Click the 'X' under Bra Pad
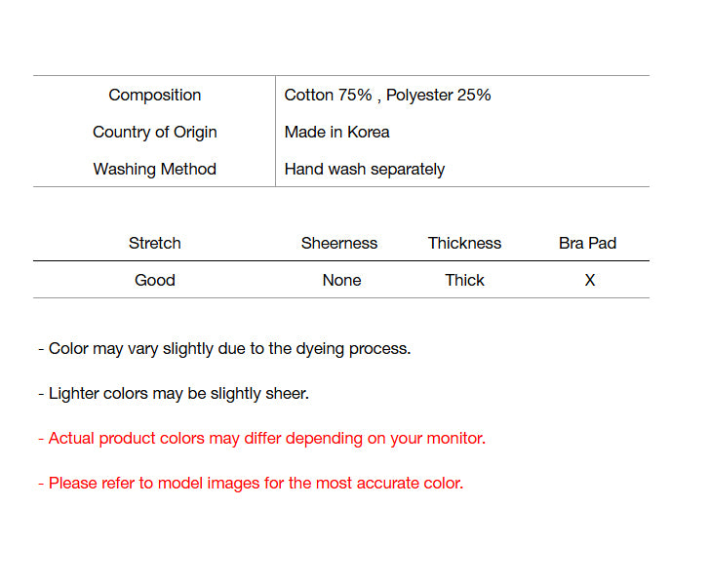Viewport: 710px width, 585px height. click(589, 280)
